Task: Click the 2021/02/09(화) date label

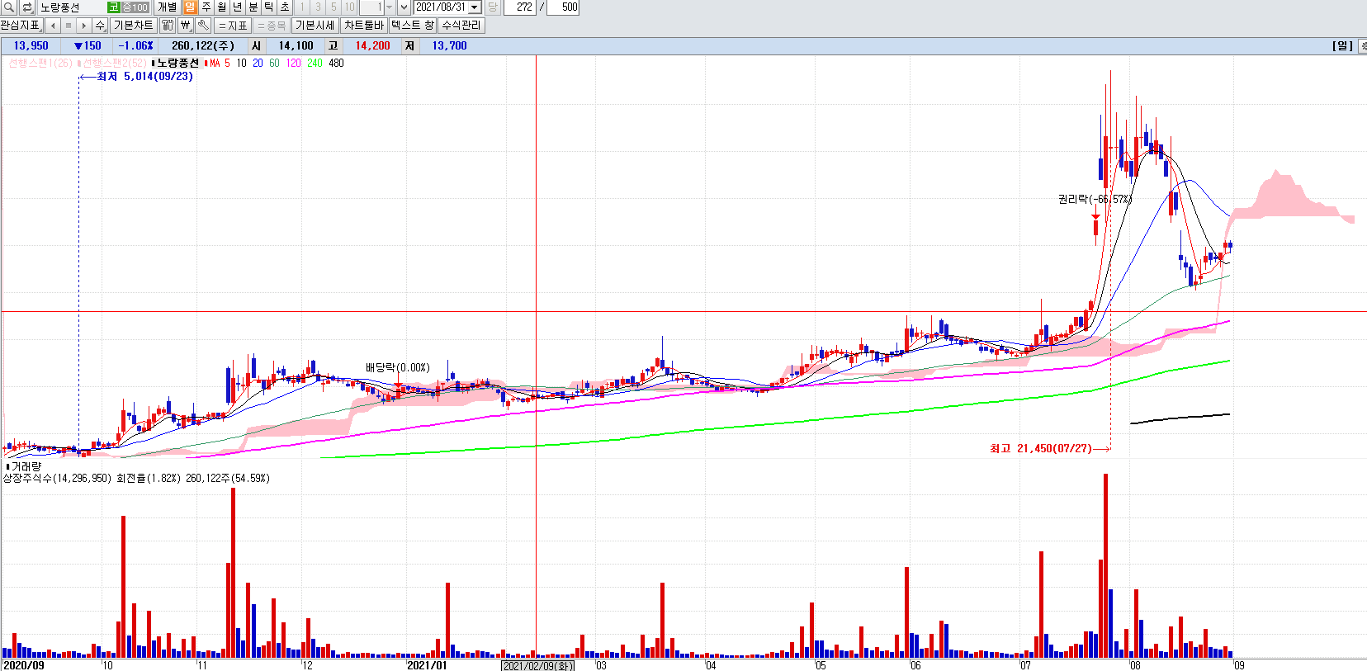Action: pos(537,665)
